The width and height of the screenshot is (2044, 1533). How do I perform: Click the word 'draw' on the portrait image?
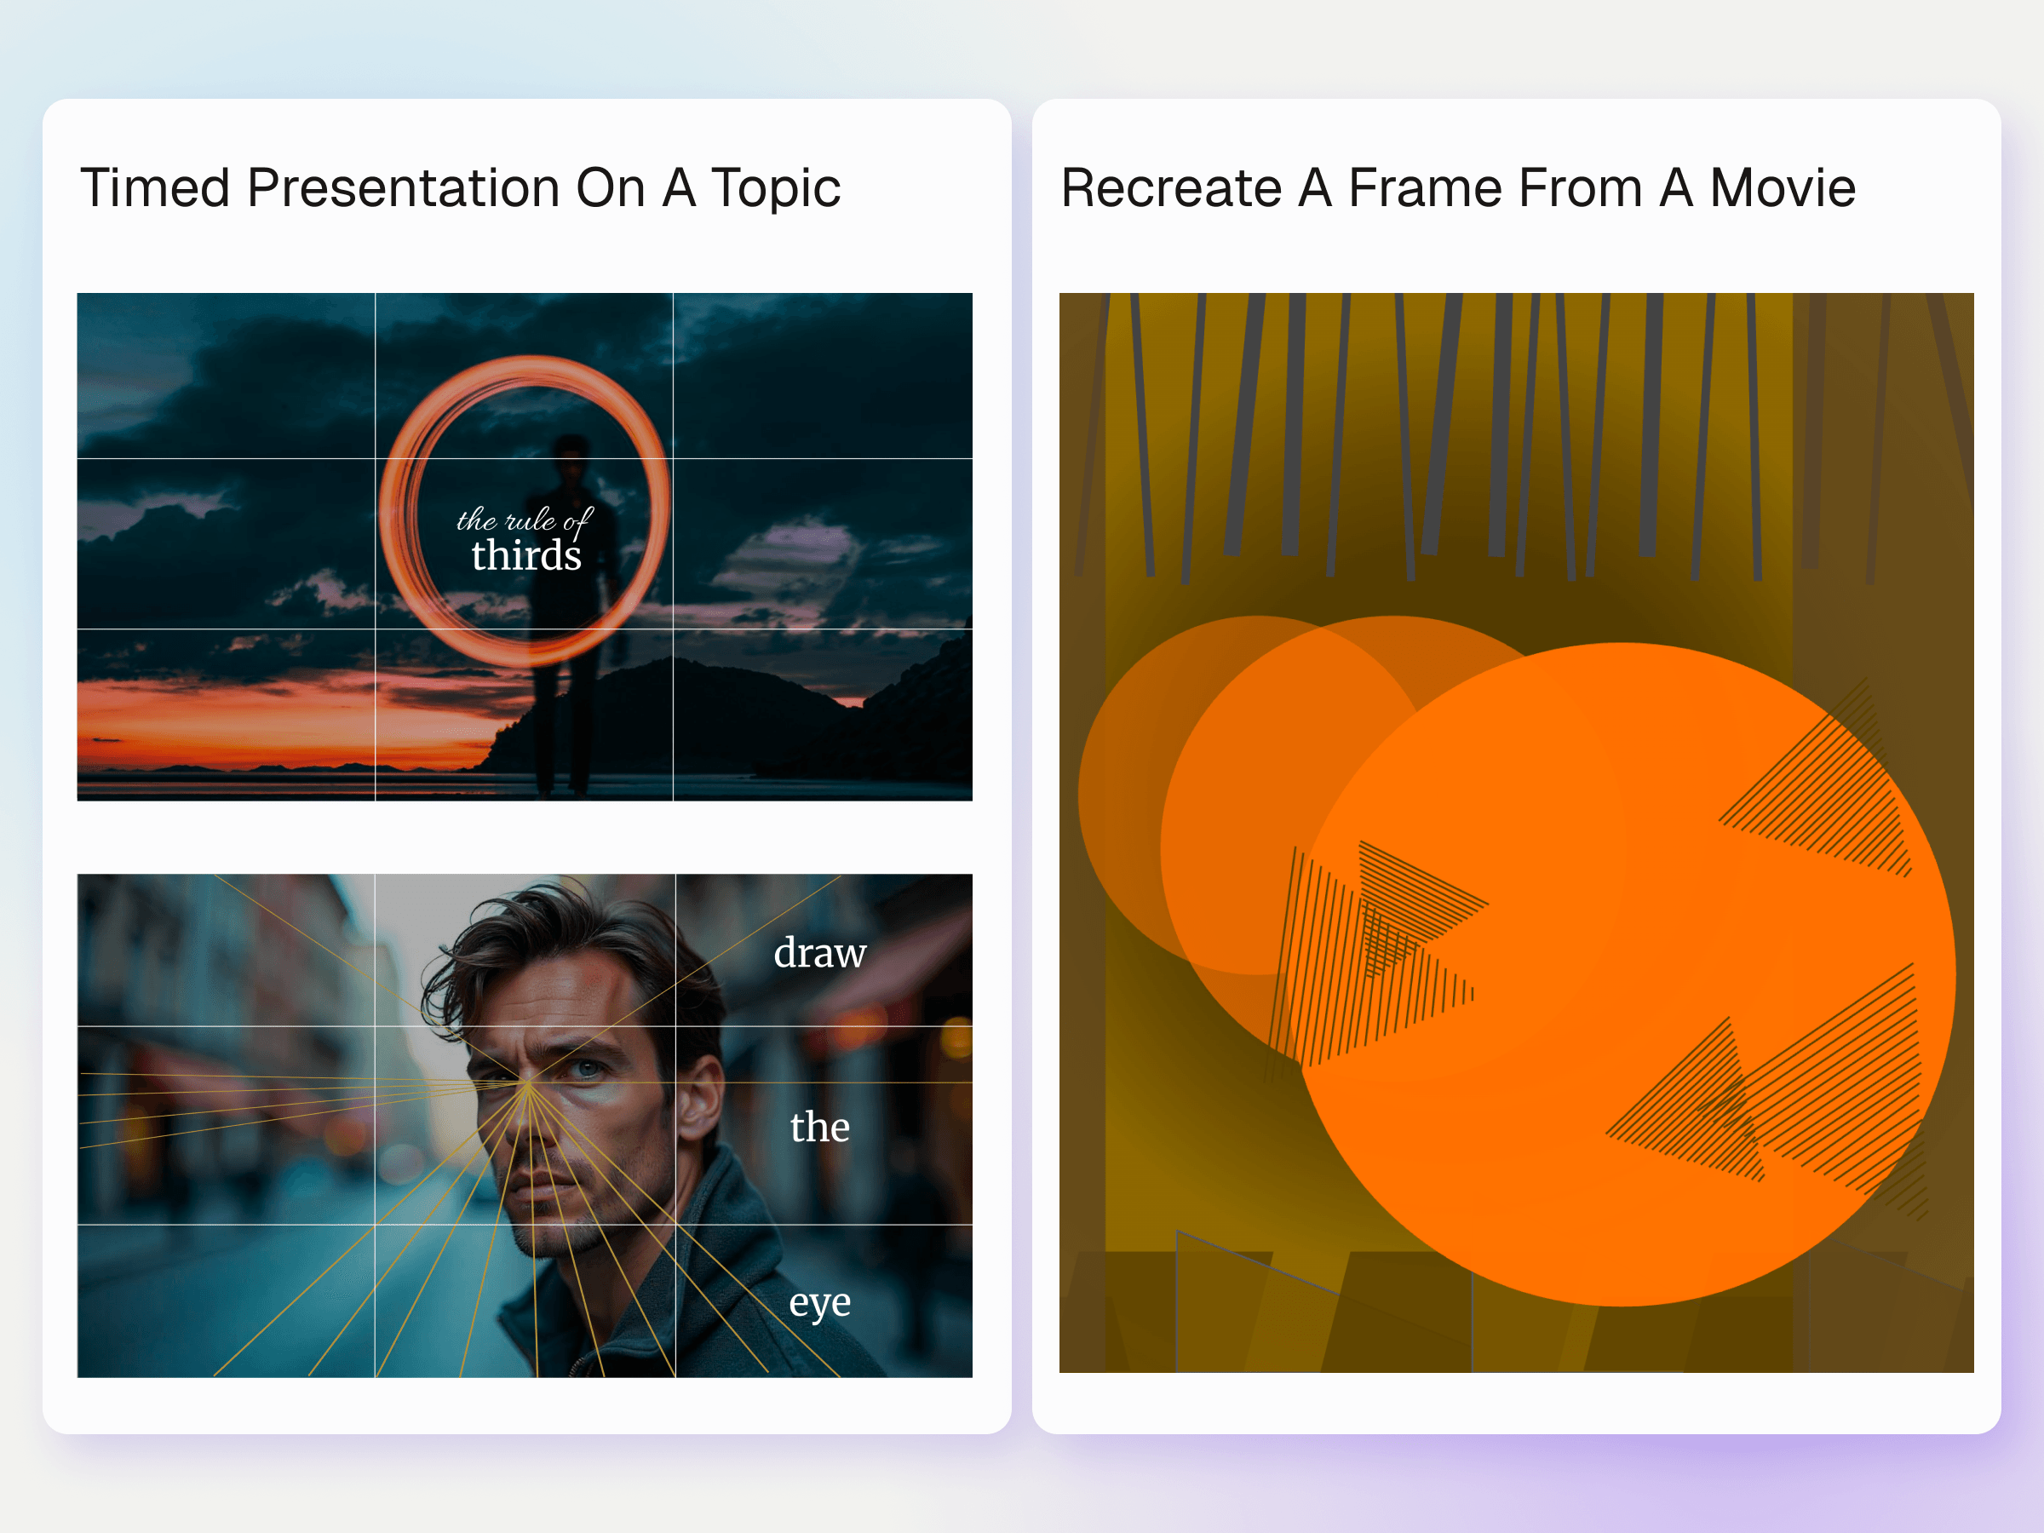coord(819,952)
